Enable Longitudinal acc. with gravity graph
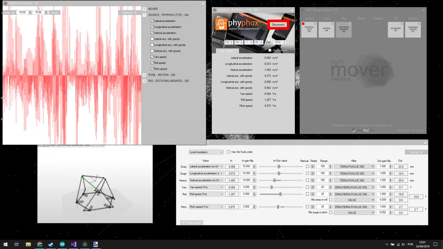 152,45
